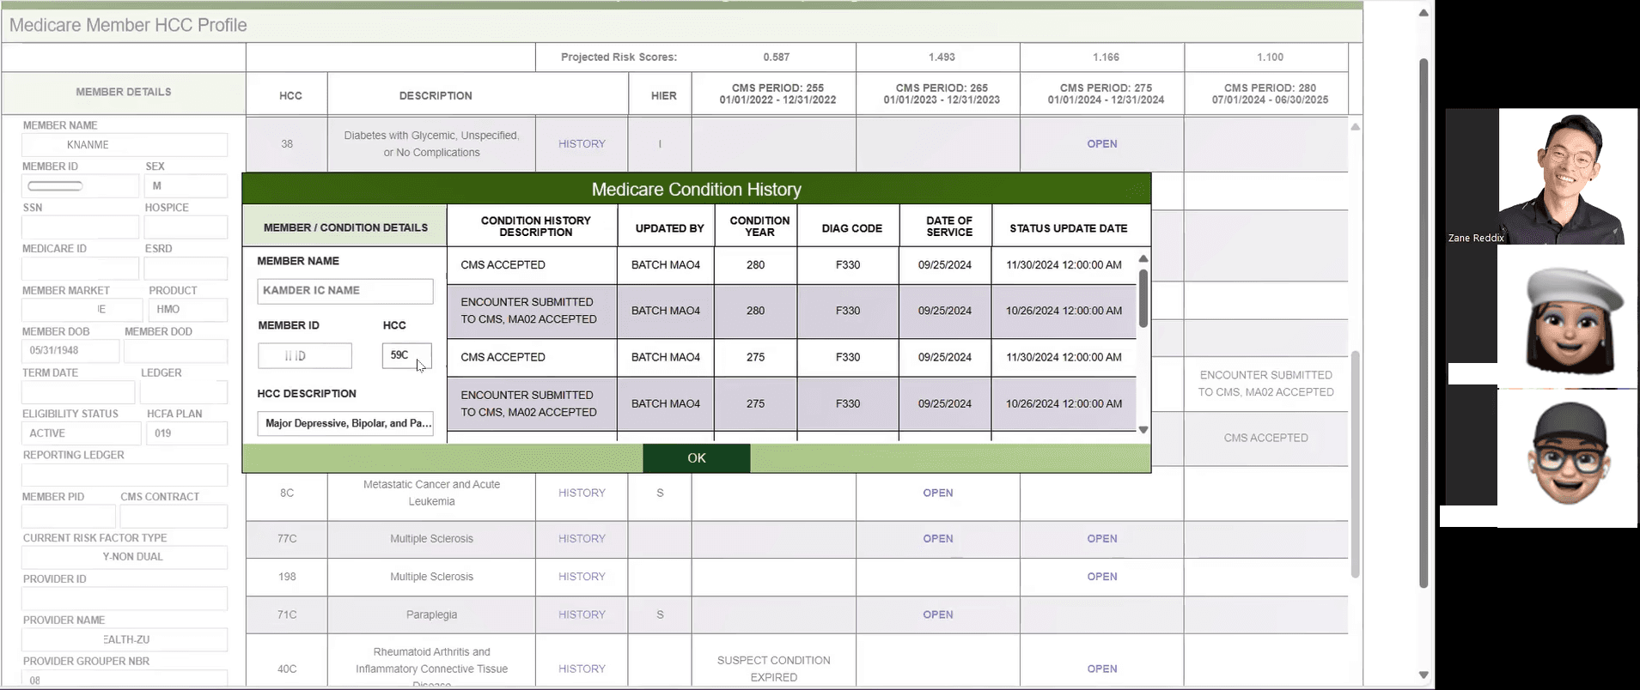
Task: Click member name field showing KNAME
Action: 125,145
